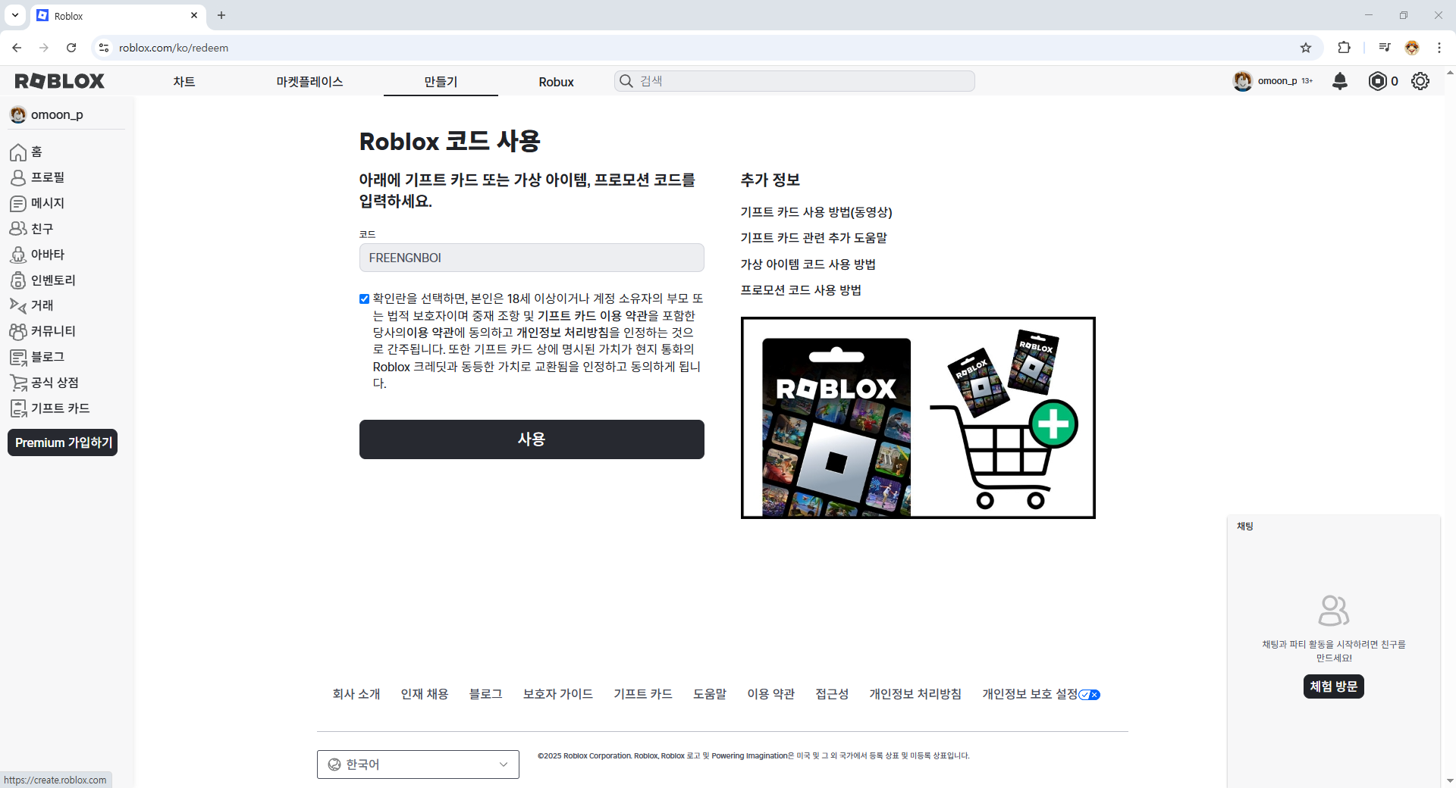Viewport: 1456px width, 788px height.
Task: Open 인벤토리 in the sidebar
Action: tap(42, 280)
